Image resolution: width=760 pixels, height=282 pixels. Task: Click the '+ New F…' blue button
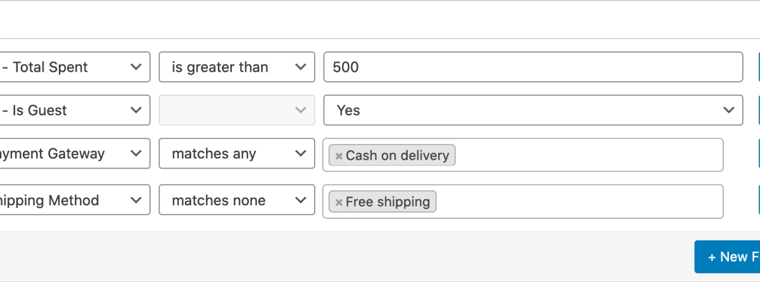pyautogui.click(x=728, y=257)
